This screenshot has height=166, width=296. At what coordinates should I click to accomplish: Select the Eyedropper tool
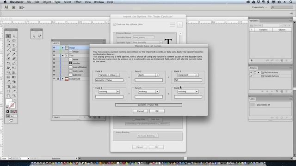click(8, 82)
